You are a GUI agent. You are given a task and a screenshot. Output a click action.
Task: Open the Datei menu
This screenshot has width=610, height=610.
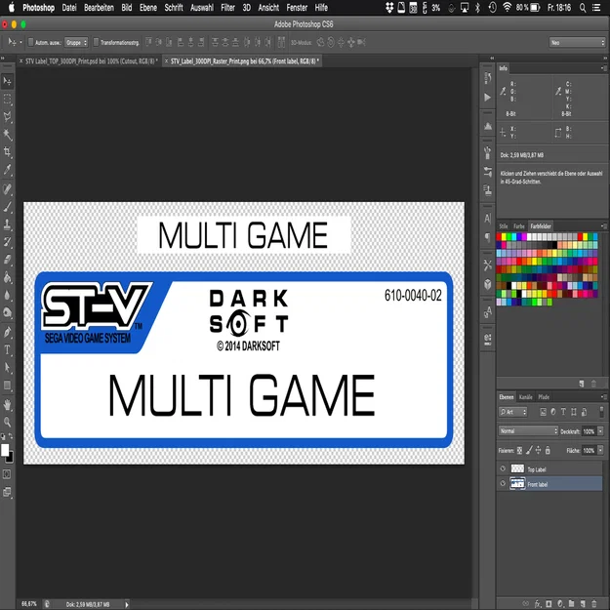click(x=69, y=8)
